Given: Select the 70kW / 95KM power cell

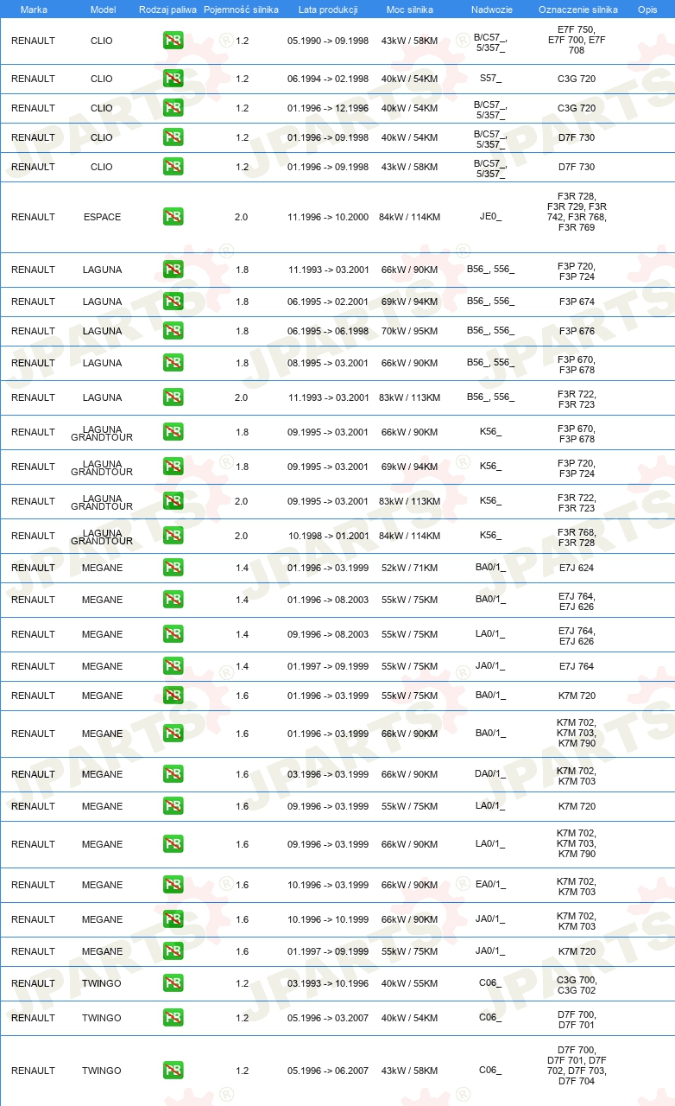Looking at the screenshot, I should (409, 331).
